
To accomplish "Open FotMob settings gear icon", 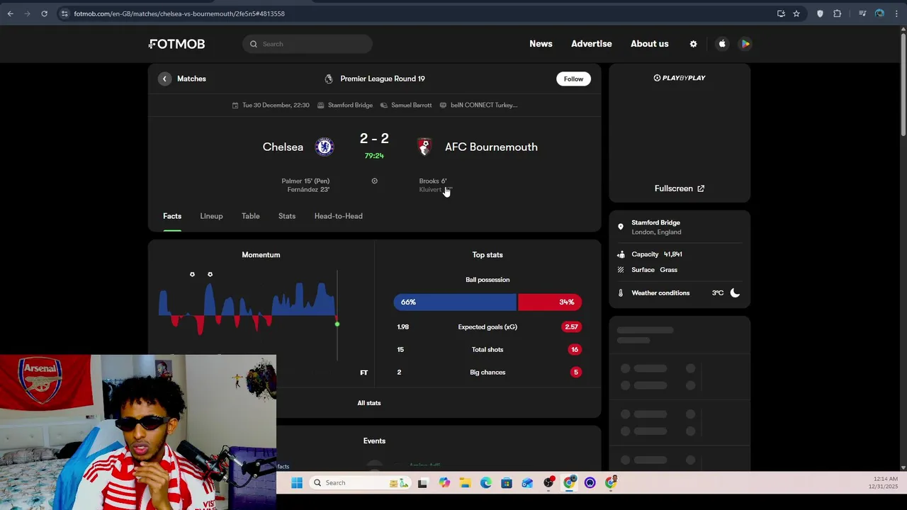I will pyautogui.click(x=693, y=44).
